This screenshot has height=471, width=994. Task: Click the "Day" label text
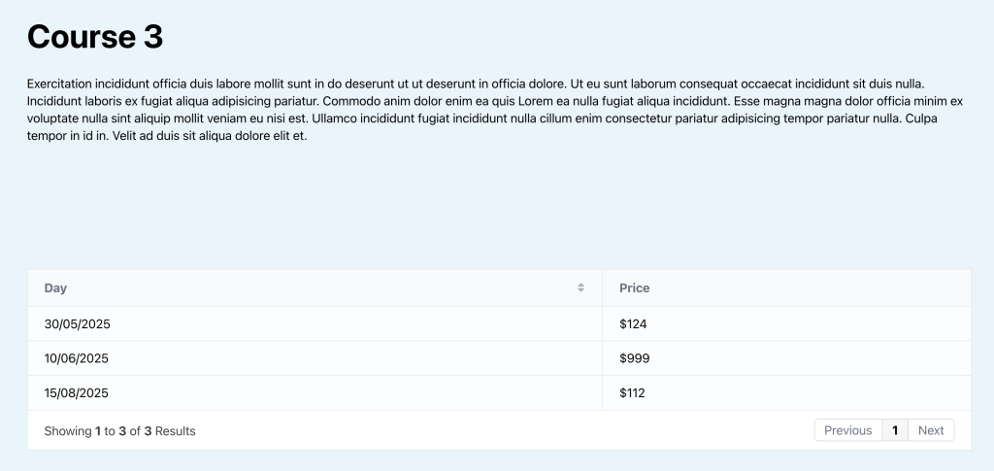coord(55,288)
